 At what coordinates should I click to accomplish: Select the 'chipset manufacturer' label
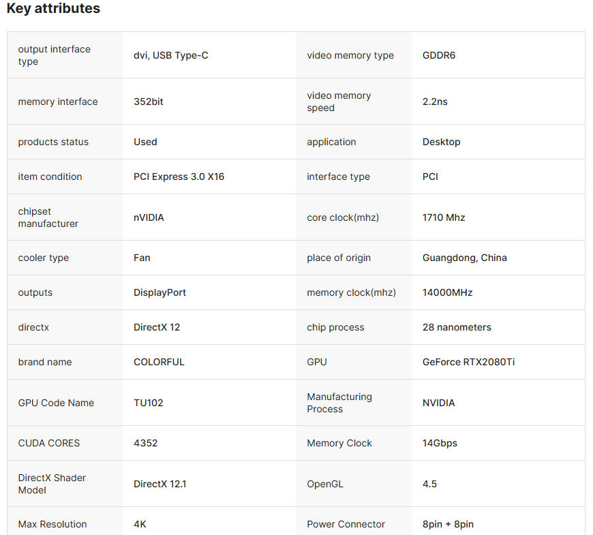point(48,217)
